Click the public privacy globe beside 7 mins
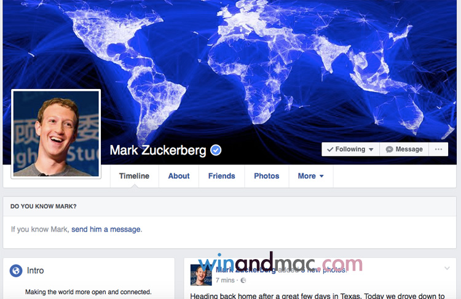Image resolution: width=461 pixels, height=299 pixels. 243,281
